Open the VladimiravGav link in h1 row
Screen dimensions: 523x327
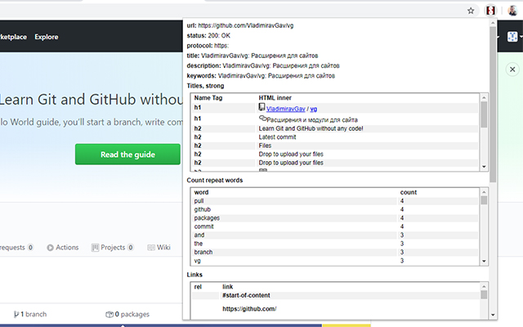(x=285, y=109)
